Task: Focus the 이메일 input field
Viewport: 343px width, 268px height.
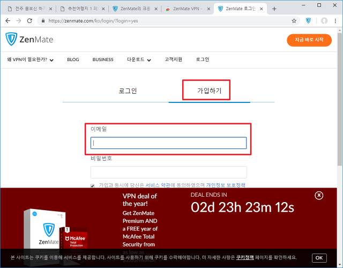Action: [168, 143]
